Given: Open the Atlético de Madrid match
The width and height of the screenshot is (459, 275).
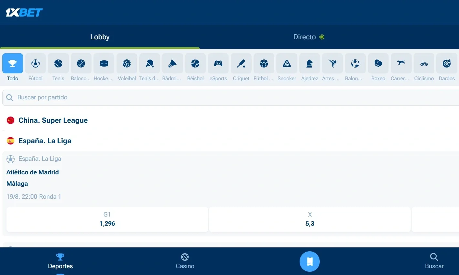Looking at the screenshot, I should click(x=32, y=172).
